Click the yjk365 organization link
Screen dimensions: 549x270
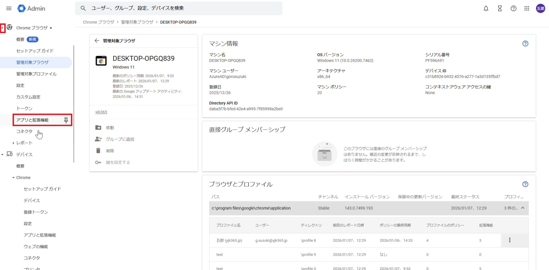[x=101, y=112]
